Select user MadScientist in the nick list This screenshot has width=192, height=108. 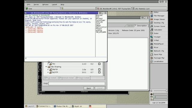(101, 27)
